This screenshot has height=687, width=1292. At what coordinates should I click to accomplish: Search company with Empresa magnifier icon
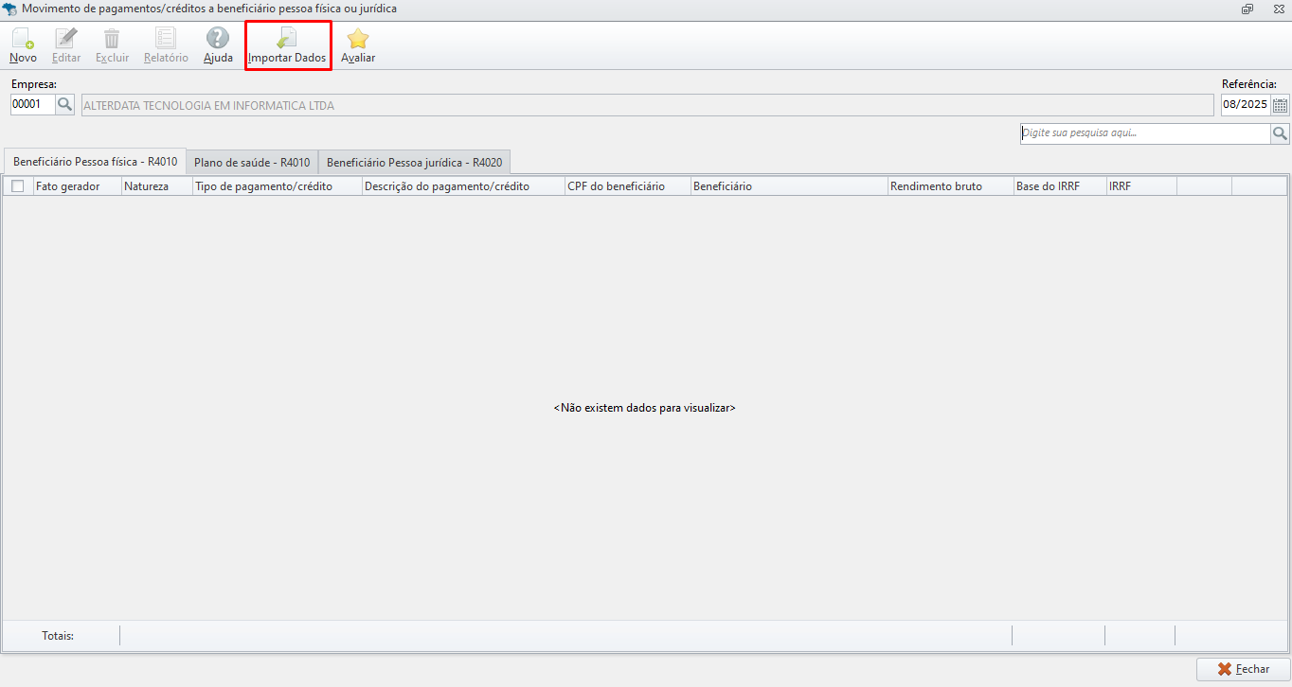65,105
